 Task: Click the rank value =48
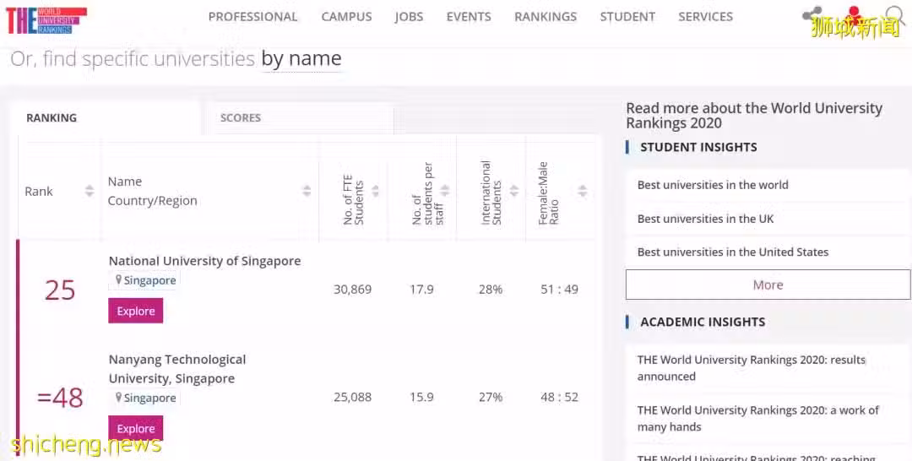[60, 398]
